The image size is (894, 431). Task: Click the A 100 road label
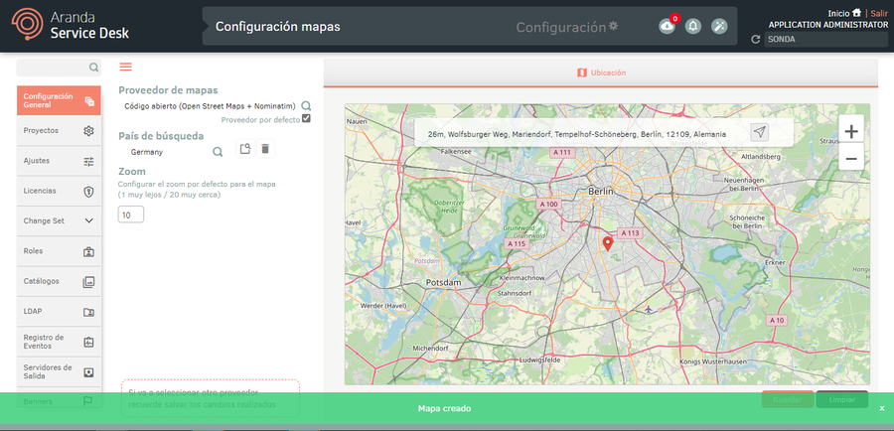[x=549, y=205]
